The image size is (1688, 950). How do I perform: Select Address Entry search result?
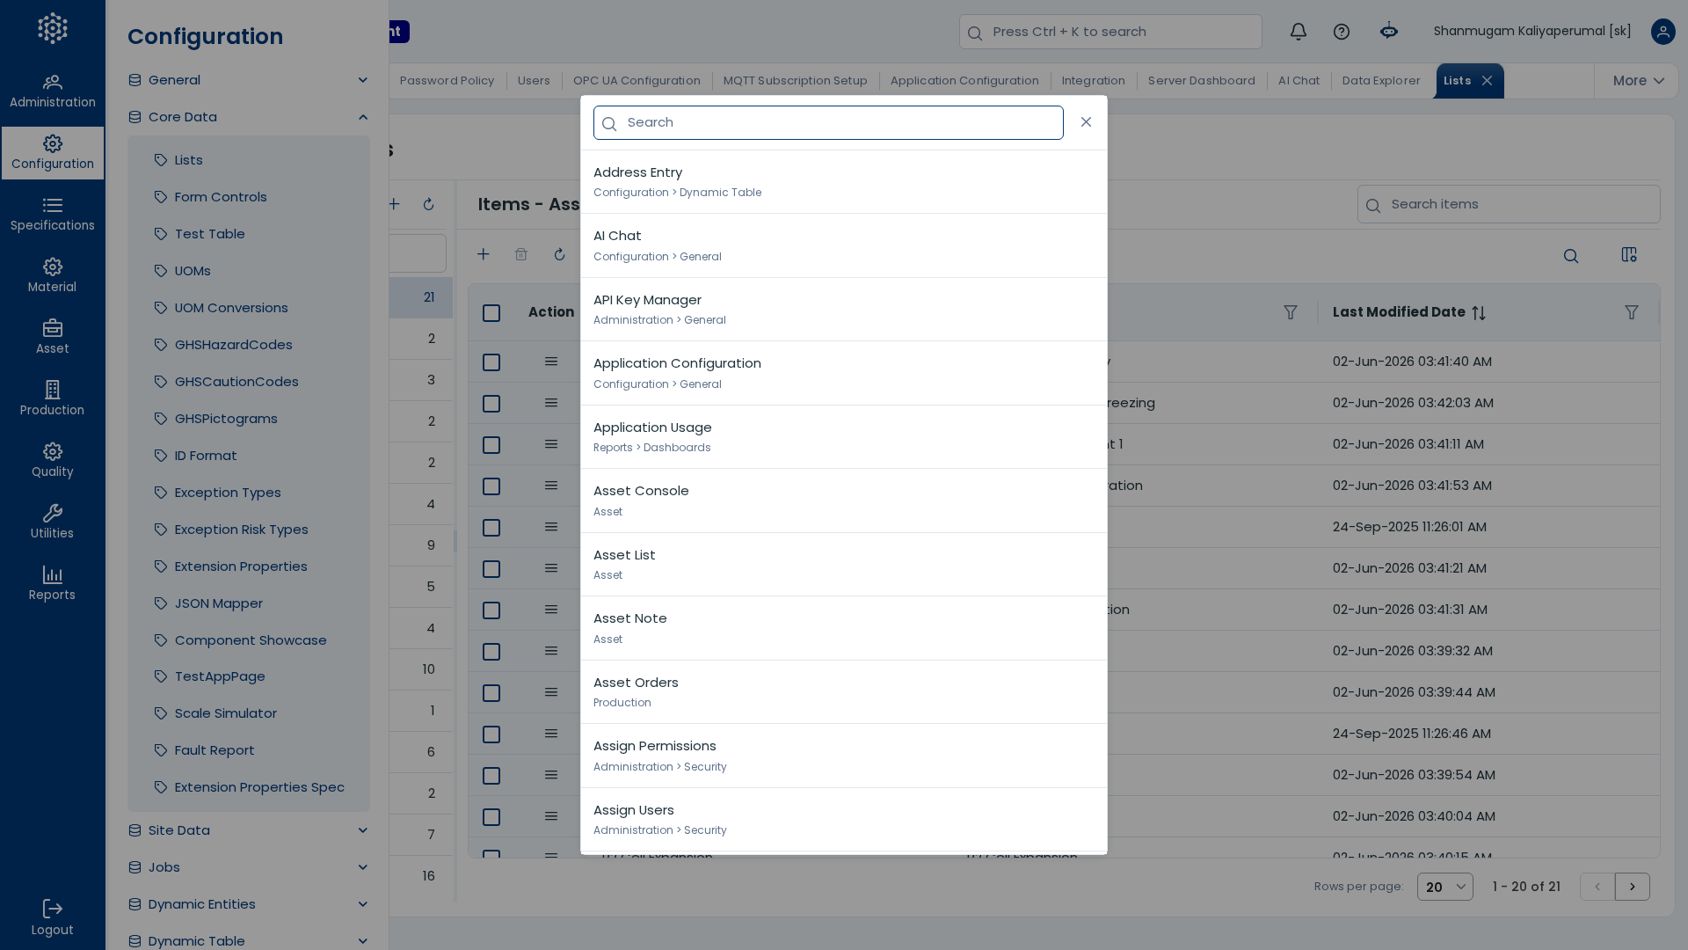[x=843, y=182]
